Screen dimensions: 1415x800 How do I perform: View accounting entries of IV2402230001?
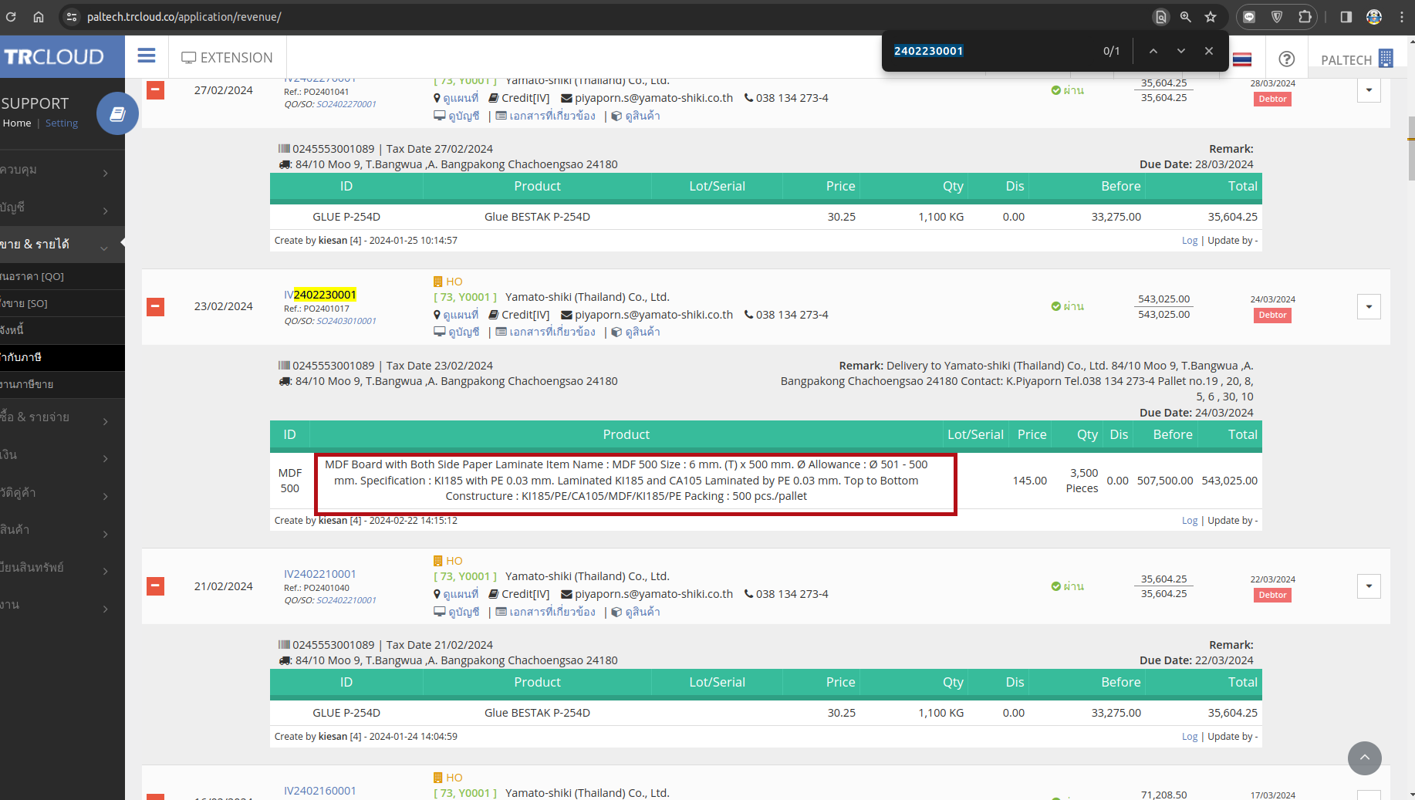click(x=457, y=332)
